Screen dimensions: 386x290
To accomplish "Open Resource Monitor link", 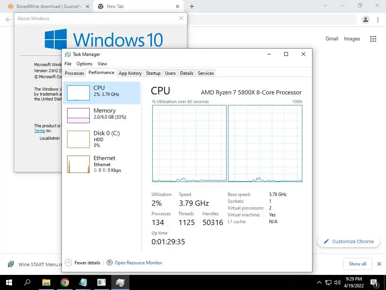I will [x=138, y=263].
